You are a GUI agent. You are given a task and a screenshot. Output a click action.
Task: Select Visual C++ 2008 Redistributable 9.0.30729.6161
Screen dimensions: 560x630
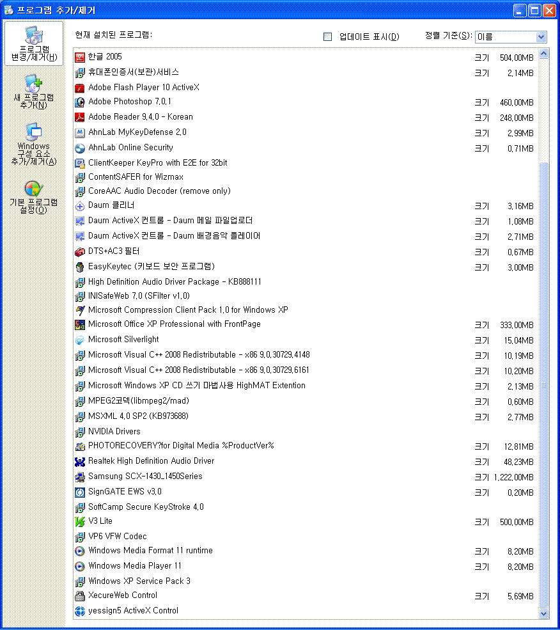[x=306, y=370]
